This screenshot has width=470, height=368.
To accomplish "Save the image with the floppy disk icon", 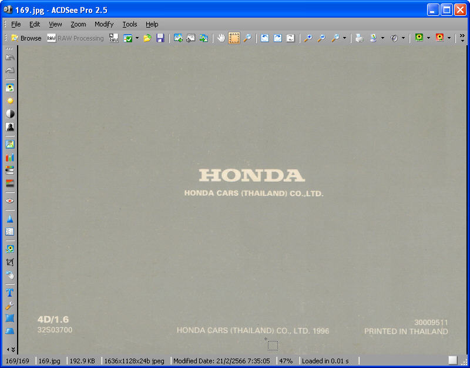I will tap(160, 38).
